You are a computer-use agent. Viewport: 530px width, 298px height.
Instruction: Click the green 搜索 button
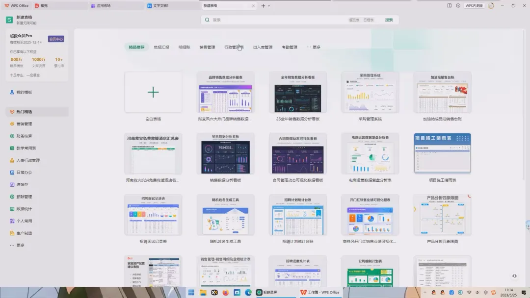point(389,20)
